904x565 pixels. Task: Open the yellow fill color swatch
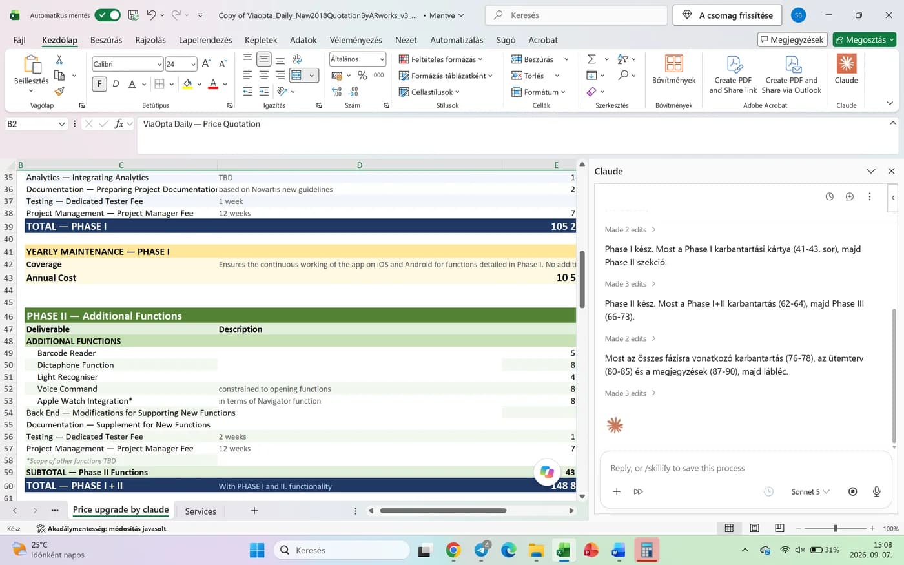coord(187,84)
